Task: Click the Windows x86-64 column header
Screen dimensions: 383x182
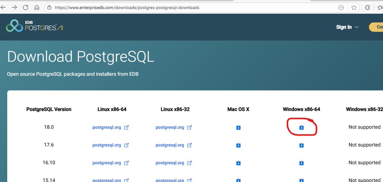Action: click(x=301, y=109)
